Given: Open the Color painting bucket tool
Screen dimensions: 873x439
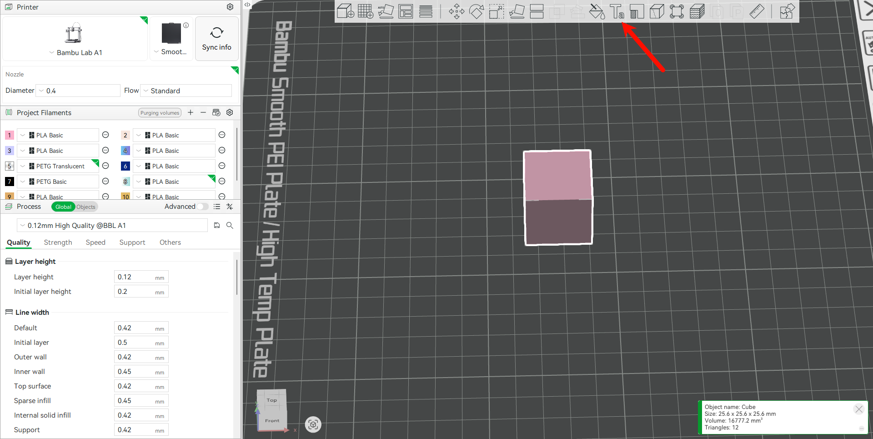Looking at the screenshot, I should point(597,11).
